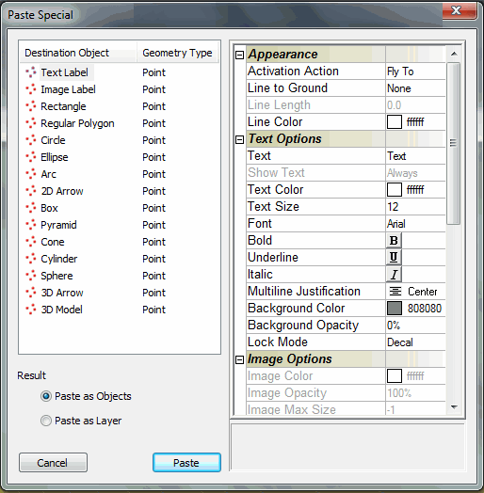The width and height of the screenshot is (484, 493).
Task: Open Activation Action Fly To value
Action: (x=415, y=72)
